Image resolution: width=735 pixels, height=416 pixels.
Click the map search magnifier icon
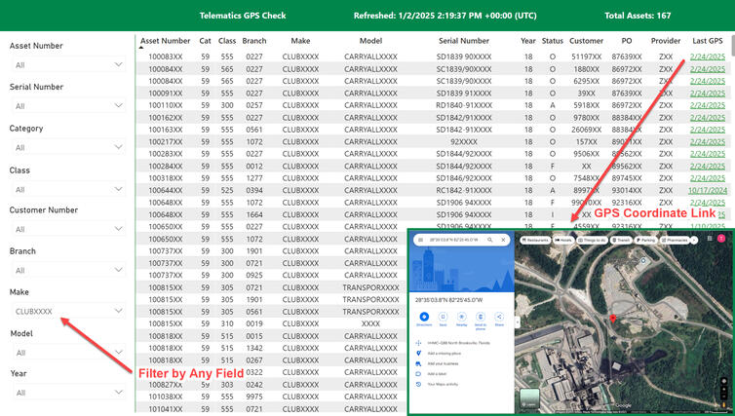point(490,240)
